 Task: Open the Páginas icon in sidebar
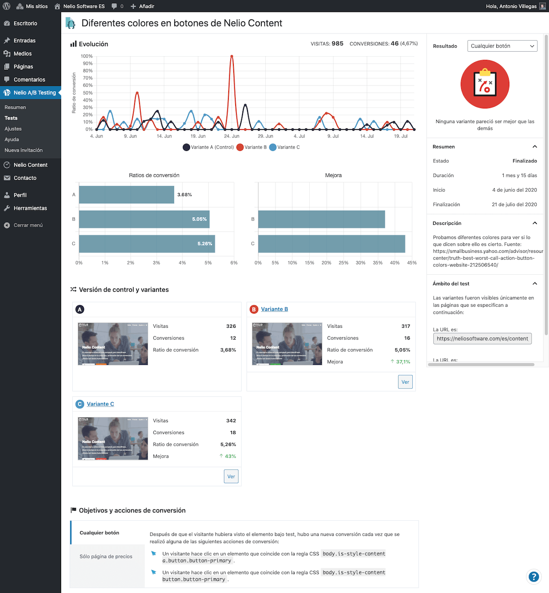click(7, 67)
